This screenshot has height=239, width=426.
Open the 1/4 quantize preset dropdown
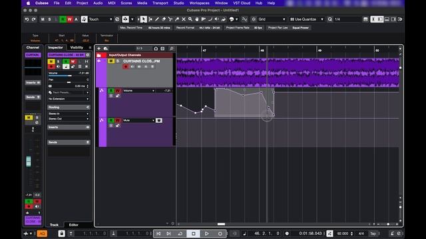(347, 19)
